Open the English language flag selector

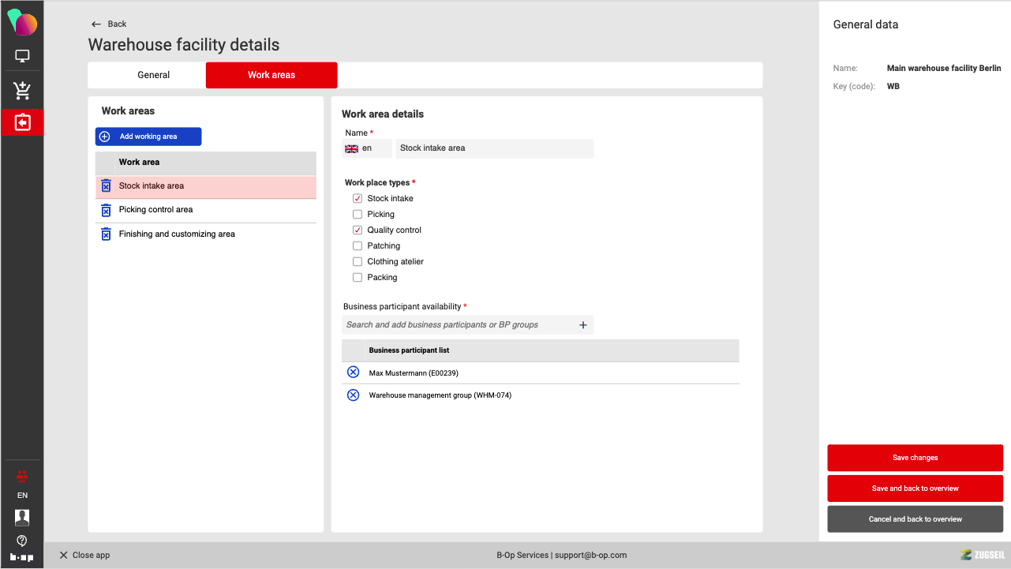[x=367, y=148]
